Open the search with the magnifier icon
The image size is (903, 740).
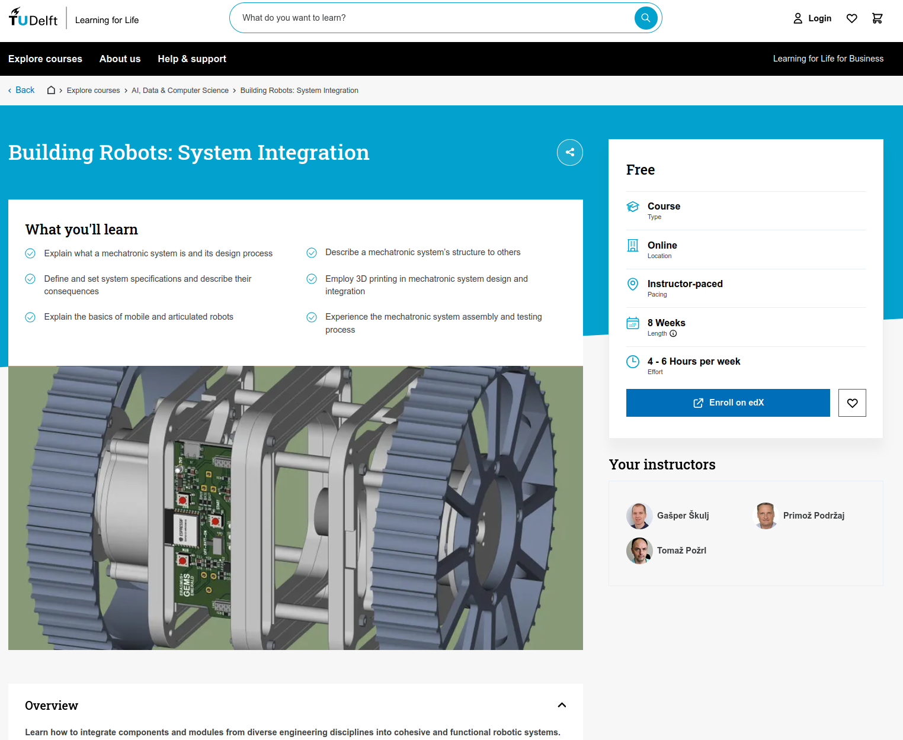click(x=645, y=18)
